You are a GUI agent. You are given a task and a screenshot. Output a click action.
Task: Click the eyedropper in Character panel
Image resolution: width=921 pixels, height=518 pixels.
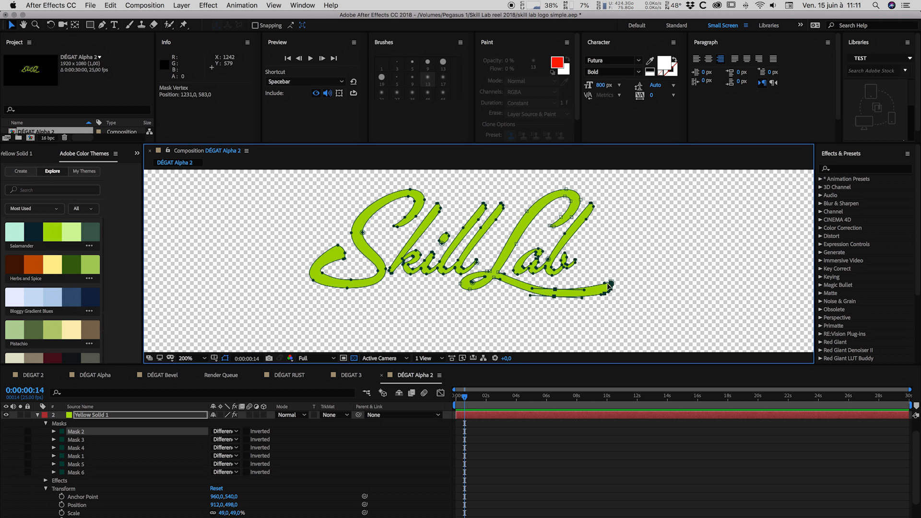pos(650,60)
